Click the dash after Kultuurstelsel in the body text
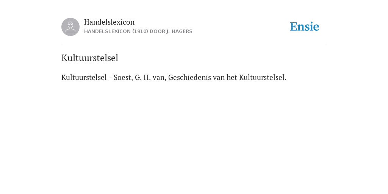Viewport: 388px width, 194px height. (x=110, y=78)
